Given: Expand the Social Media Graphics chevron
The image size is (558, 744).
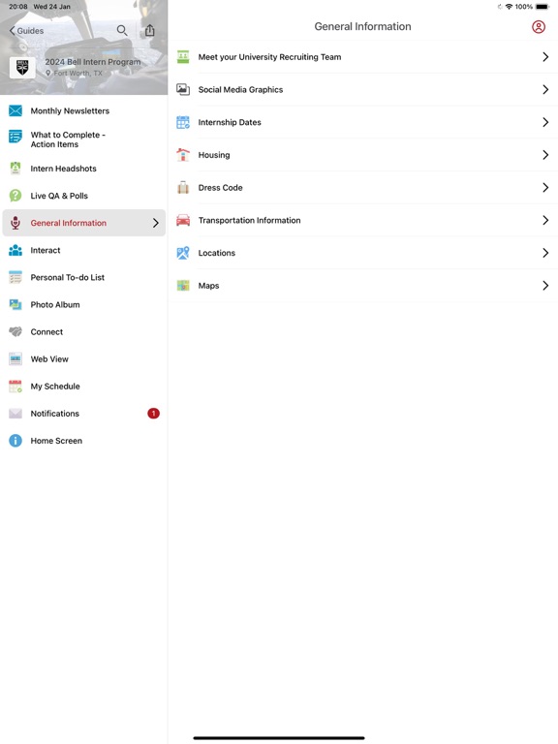Looking at the screenshot, I should 545,90.
